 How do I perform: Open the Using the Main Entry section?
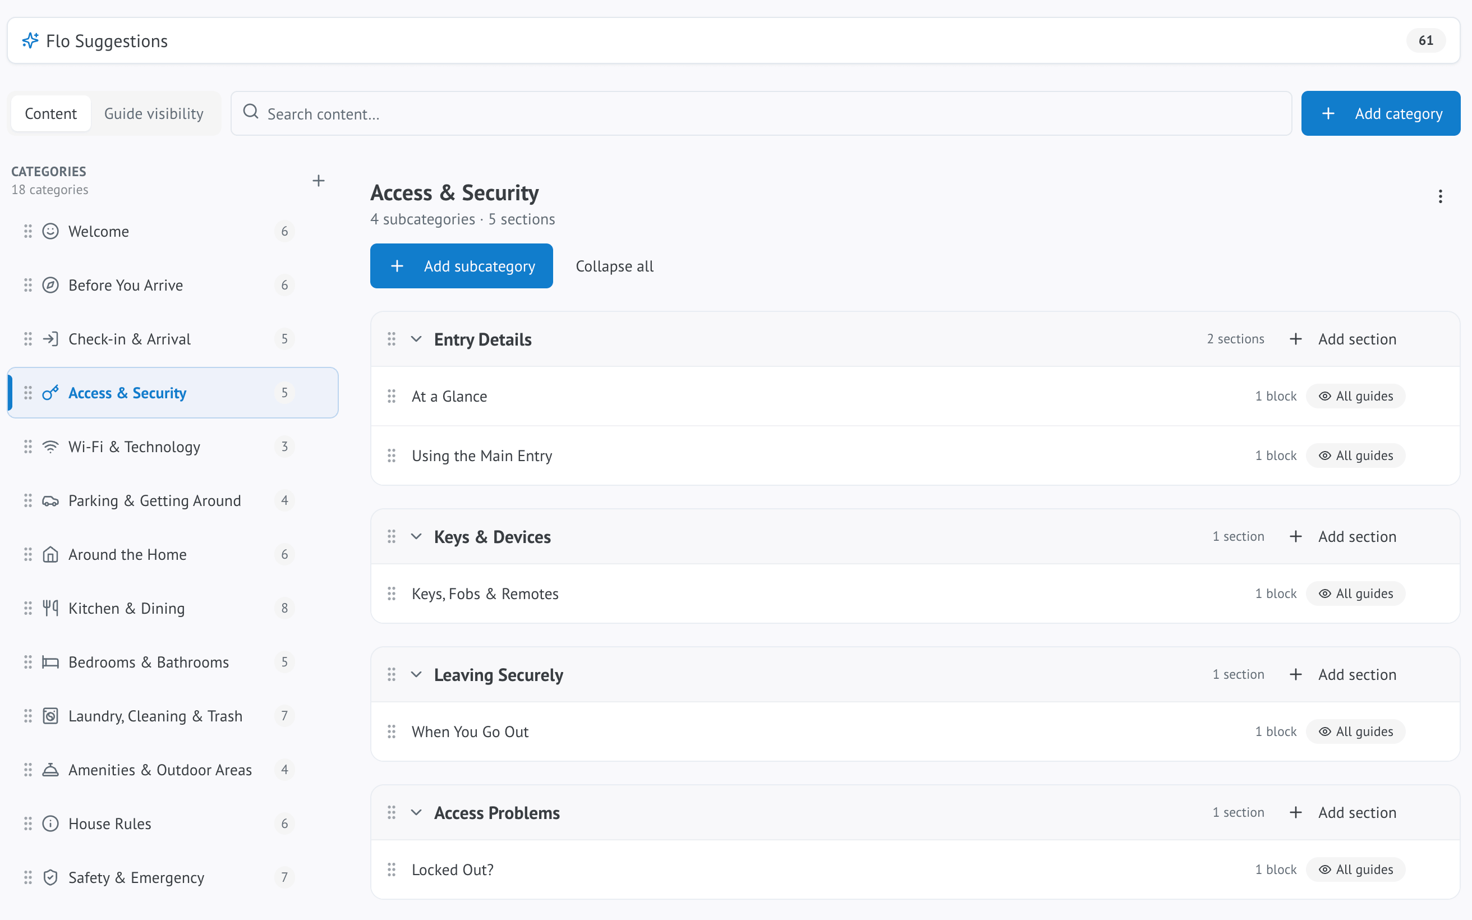pos(915,456)
